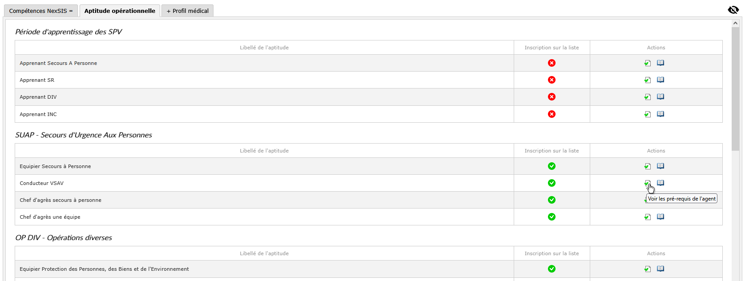The width and height of the screenshot is (745, 281).
Task: Select the Aptitude opérationnelle tab
Action: [120, 11]
